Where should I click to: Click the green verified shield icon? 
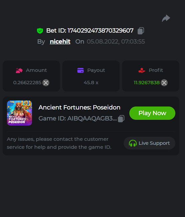coord(40,31)
